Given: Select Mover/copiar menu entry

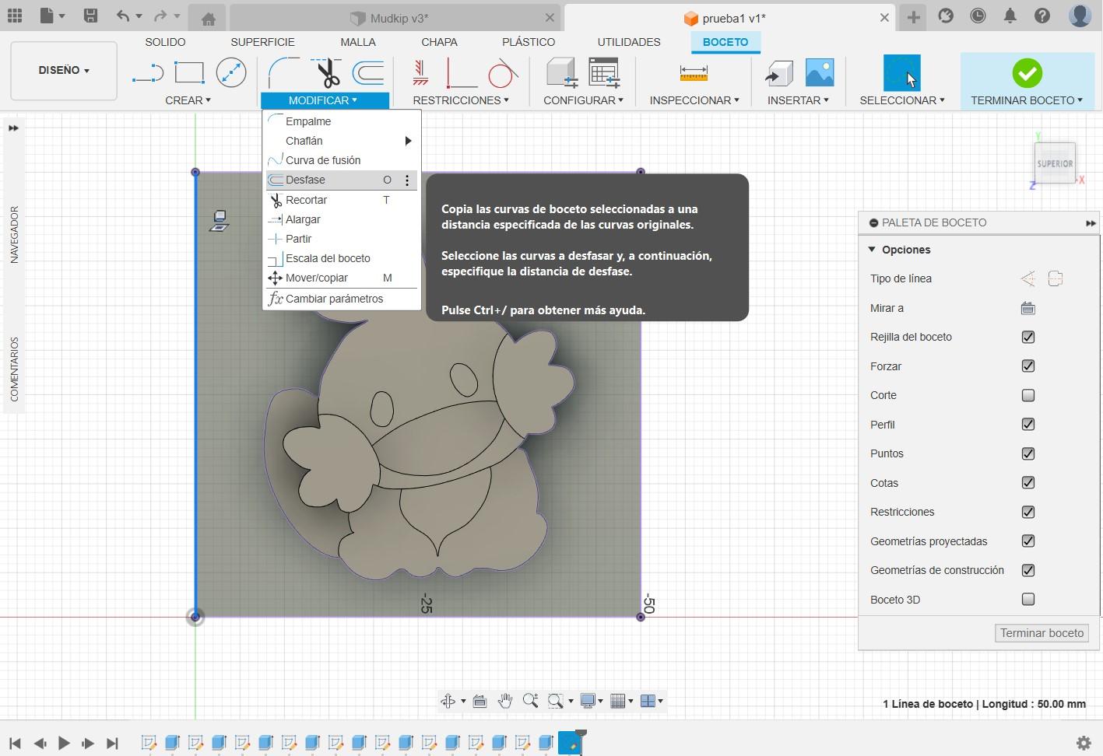Looking at the screenshot, I should pyautogui.click(x=316, y=278).
